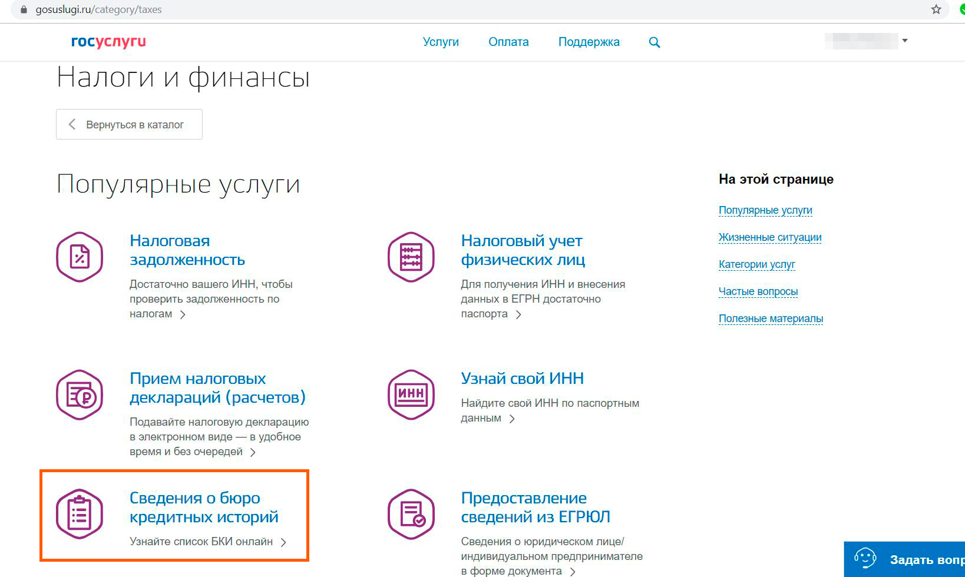This screenshot has width=965, height=577.
Task: Click the padlock site info icon
Action: [x=24, y=10]
